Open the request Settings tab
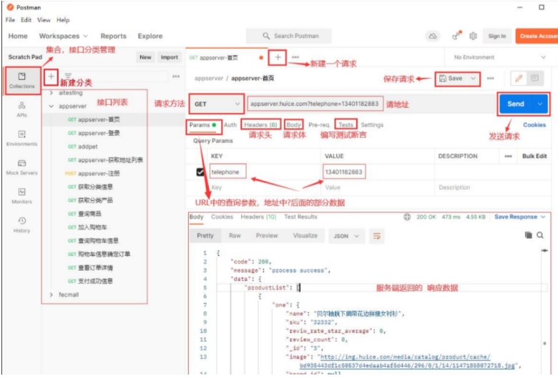The height and width of the screenshot is (381, 558). [372, 125]
